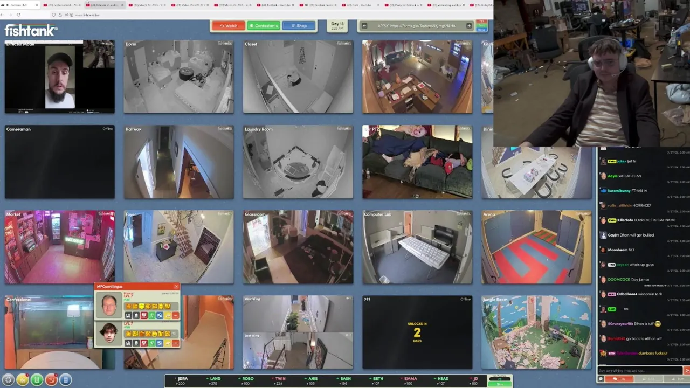The image size is (690, 388).
Task: Open the blue list icon in bottom toolbar
Action: click(65, 380)
